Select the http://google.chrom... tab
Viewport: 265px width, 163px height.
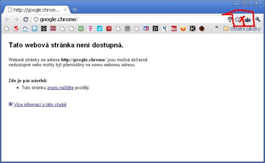[36, 10]
